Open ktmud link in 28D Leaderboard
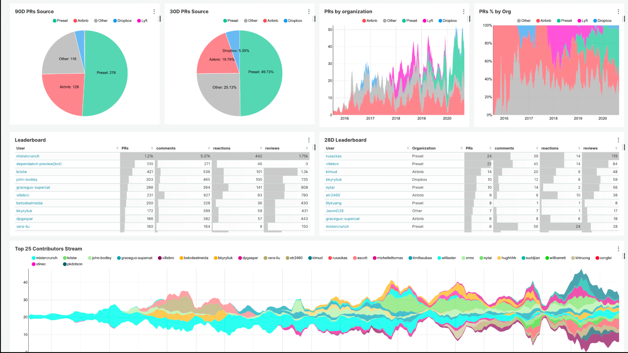The width and height of the screenshot is (628, 353). point(331,172)
